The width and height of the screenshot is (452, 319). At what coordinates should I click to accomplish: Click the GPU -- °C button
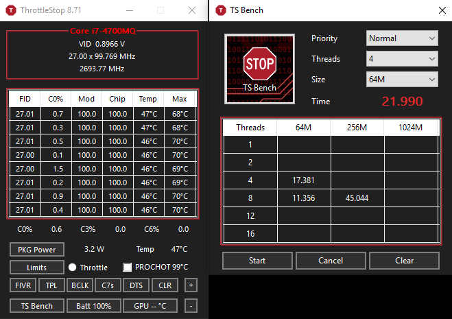click(150, 306)
